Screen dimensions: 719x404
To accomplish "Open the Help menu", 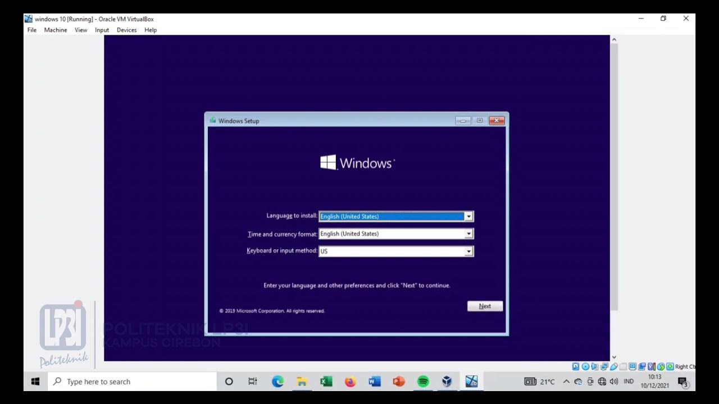I will (x=151, y=30).
